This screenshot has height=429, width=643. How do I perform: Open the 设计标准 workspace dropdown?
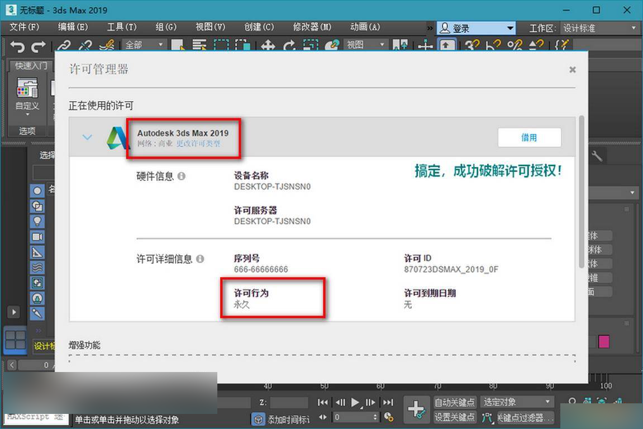point(599,28)
